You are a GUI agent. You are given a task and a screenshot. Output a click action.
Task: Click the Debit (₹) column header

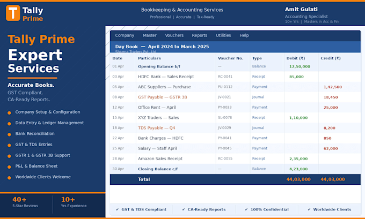point(296,58)
